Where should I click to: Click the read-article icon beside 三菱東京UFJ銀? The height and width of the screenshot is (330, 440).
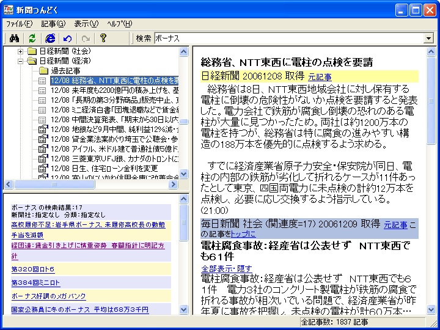point(43,158)
